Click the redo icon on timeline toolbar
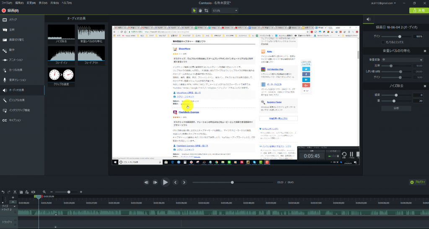This screenshot has height=229, width=429. 9,192
